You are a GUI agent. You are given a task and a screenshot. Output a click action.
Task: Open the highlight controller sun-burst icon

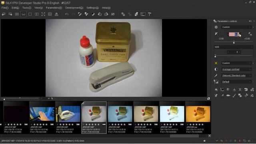pos(216,90)
